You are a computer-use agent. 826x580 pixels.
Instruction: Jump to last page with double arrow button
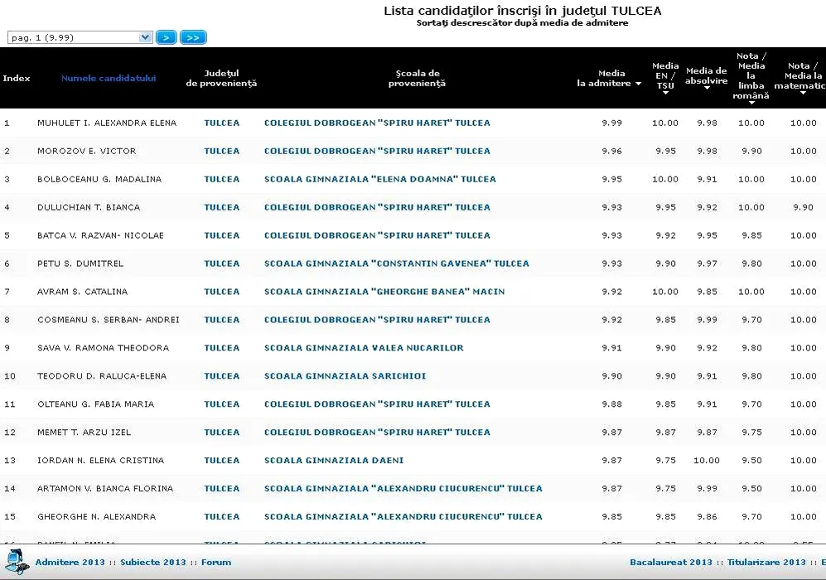pyautogui.click(x=193, y=37)
